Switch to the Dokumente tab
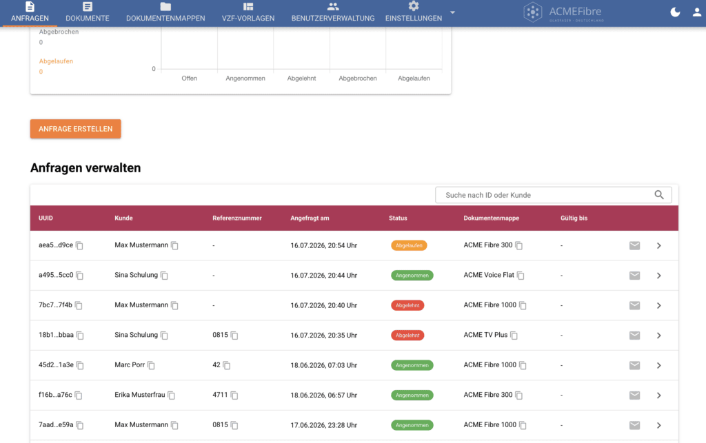The width and height of the screenshot is (706, 443). (x=88, y=12)
